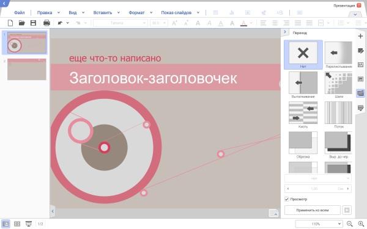Open the font size combo box

click(158, 23)
